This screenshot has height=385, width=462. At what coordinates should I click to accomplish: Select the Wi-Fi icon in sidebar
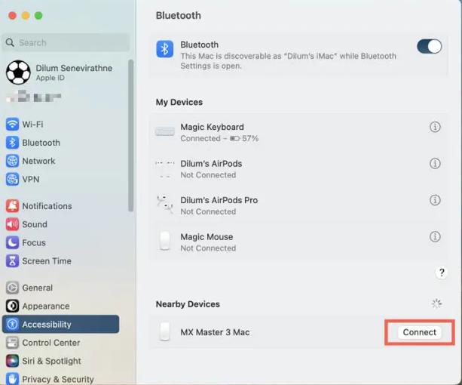pos(12,125)
